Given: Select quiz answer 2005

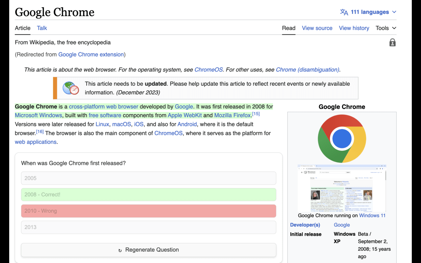Looking at the screenshot, I should (149, 178).
